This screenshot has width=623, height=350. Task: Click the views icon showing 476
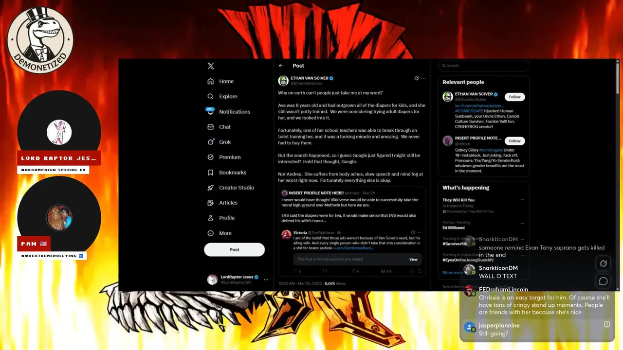[383, 271]
